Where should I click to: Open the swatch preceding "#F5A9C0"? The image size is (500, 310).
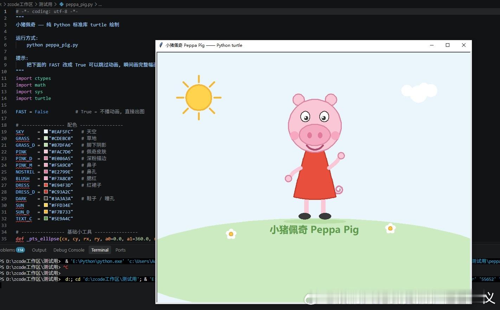pyautogui.click(x=46, y=165)
